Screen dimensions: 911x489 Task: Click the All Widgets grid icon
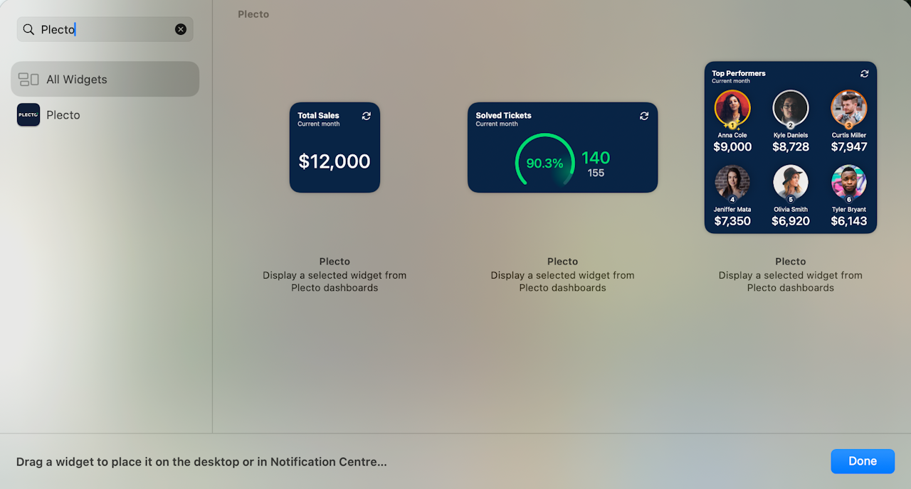28,80
